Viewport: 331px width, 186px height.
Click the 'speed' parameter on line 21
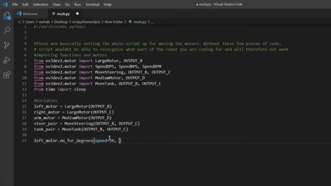101,141
